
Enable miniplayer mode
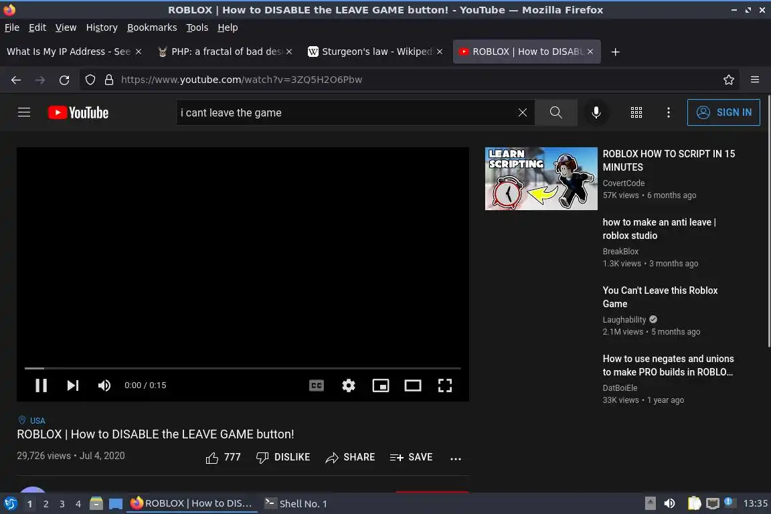(381, 385)
